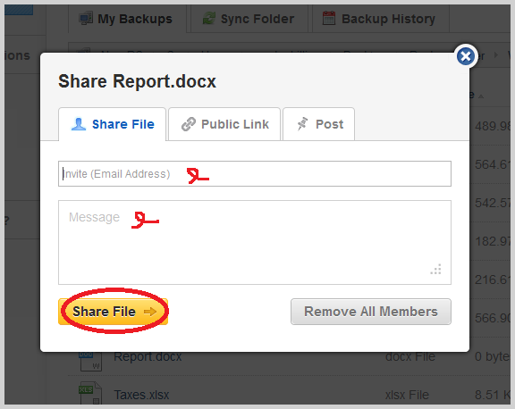Click the Word document icon for Report.docx

(91, 361)
